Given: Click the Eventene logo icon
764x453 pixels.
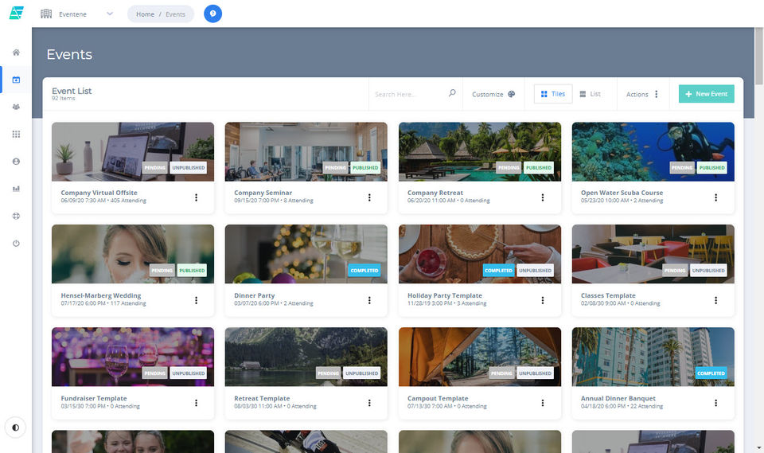Looking at the screenshot, I should click(16, 13).
